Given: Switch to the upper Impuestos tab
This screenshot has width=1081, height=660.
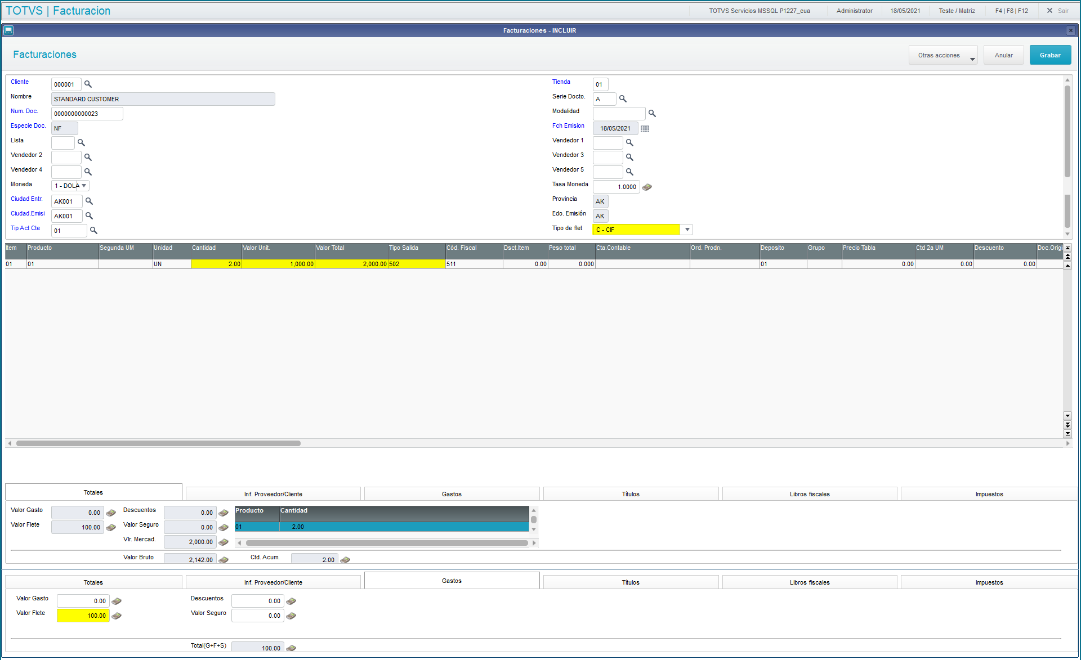Looking at the screenshot, I should [x=989, y=494].
